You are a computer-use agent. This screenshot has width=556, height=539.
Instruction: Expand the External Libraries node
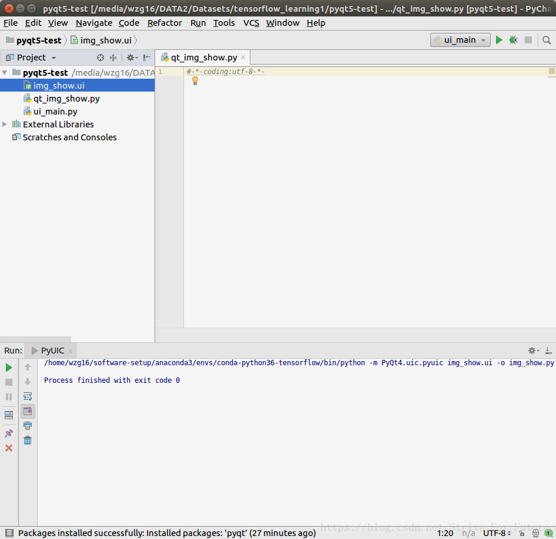coord(5,124)
